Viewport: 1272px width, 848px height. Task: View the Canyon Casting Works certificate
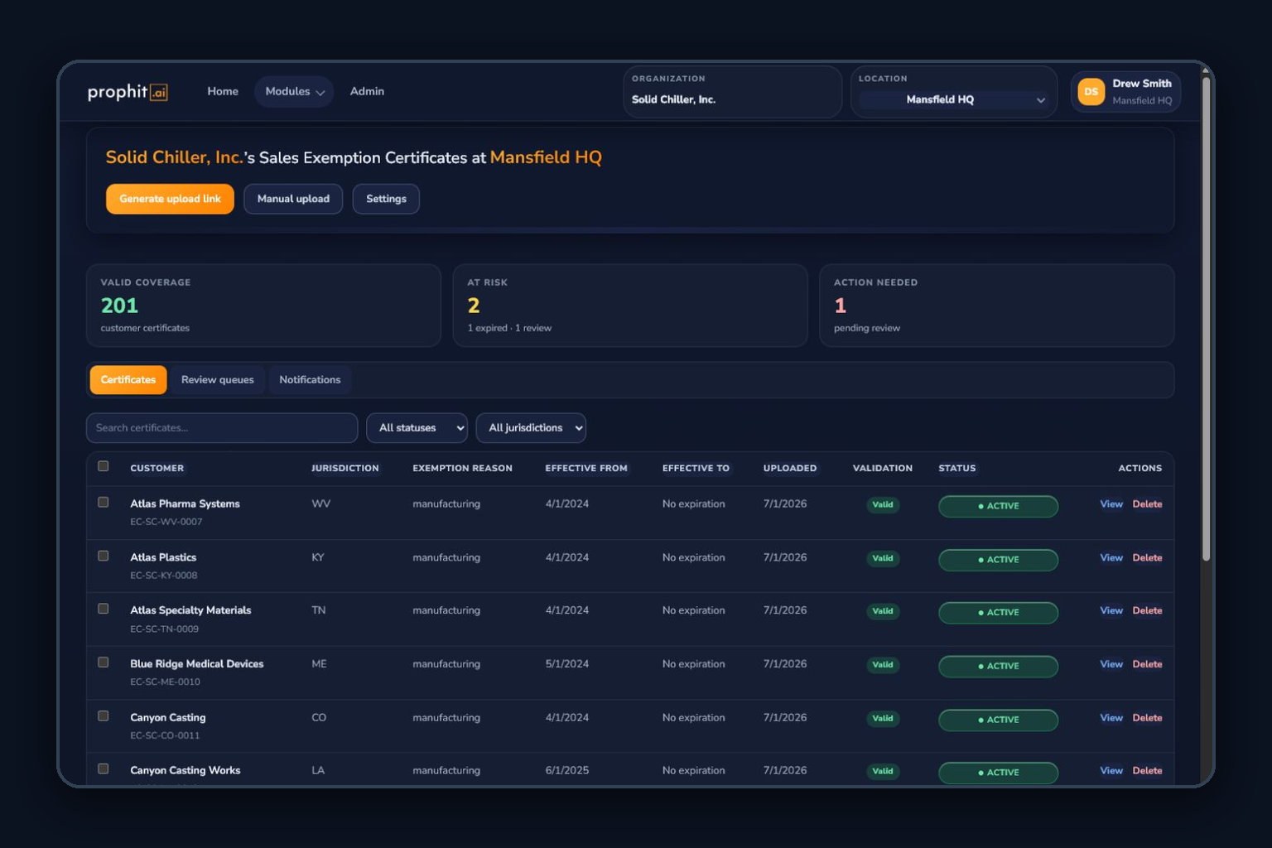(x=1111, y=771)
